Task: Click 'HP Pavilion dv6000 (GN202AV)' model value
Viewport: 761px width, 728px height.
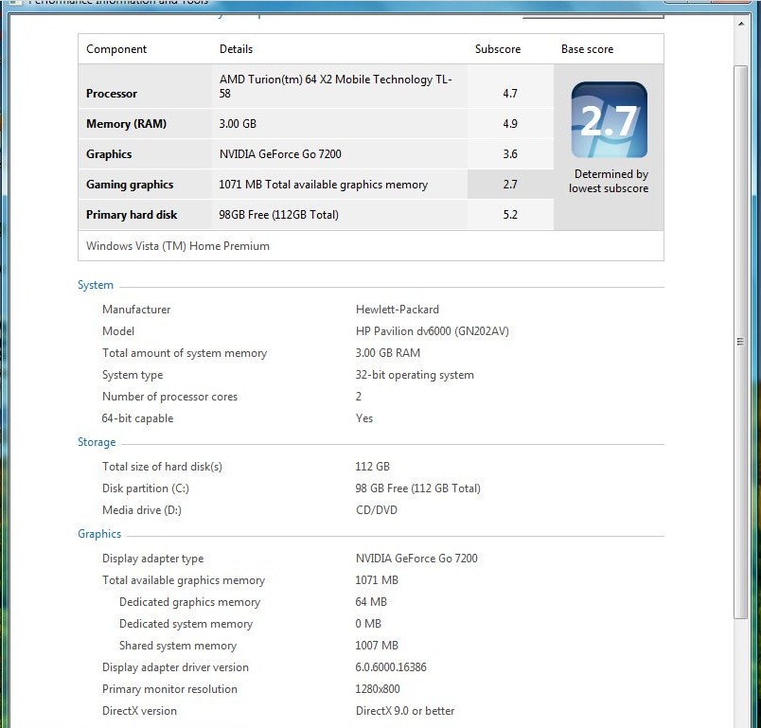Action: pos(432,331)
